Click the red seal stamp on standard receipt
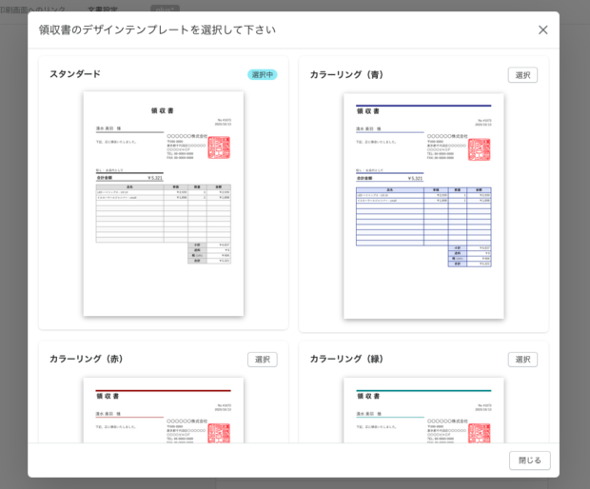The height and width of the screenshot is (489, 590). 219,147
